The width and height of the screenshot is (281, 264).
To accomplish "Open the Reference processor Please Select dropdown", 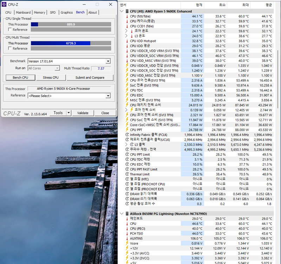I will [108, 96].
